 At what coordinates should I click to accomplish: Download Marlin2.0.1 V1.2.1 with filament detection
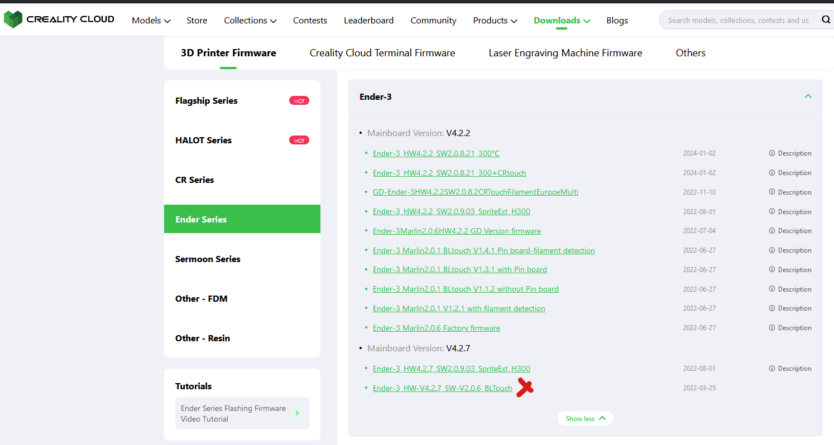tap(459, 308)
